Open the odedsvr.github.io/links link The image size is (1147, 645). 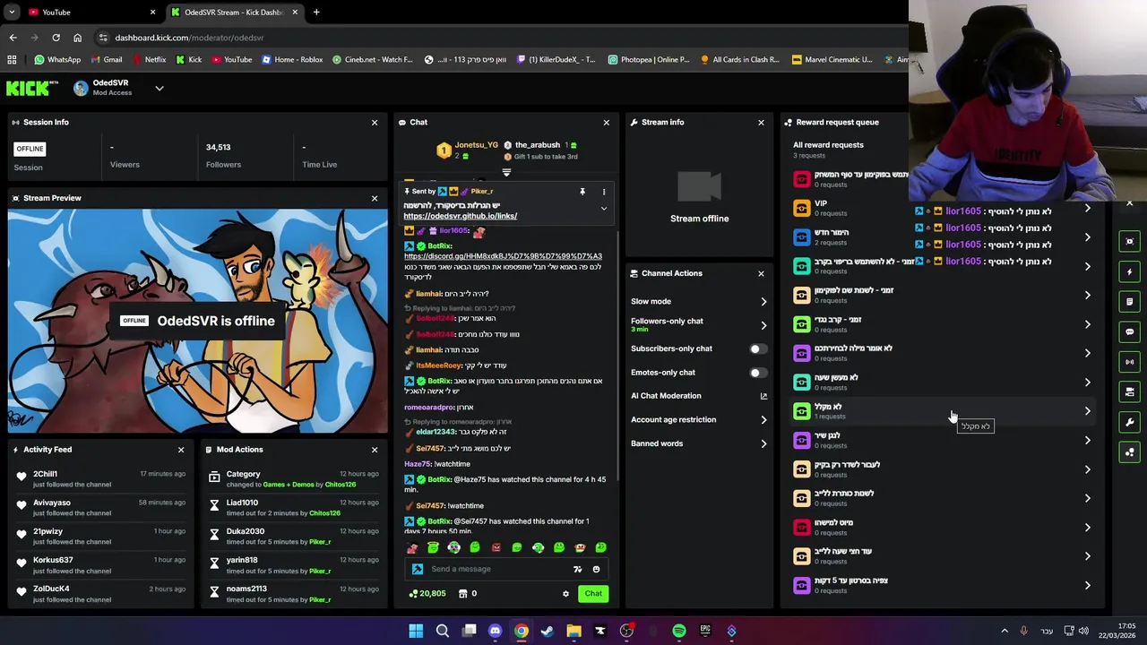pyautogui.click(x=460, y=216)
